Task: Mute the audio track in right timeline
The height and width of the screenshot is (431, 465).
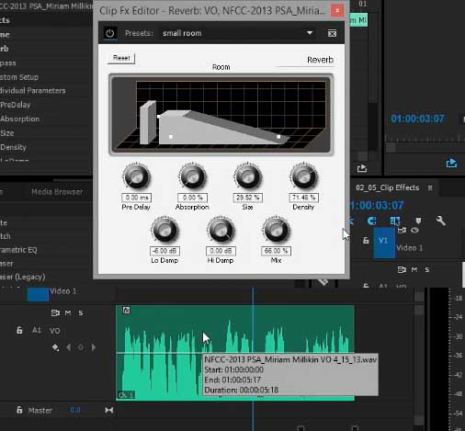Action: click(x=414, y=269)
